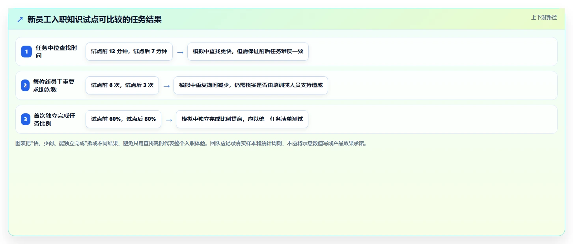Click the arrow after the 6 次 box
573x244 pixels.
click(166, 86)
